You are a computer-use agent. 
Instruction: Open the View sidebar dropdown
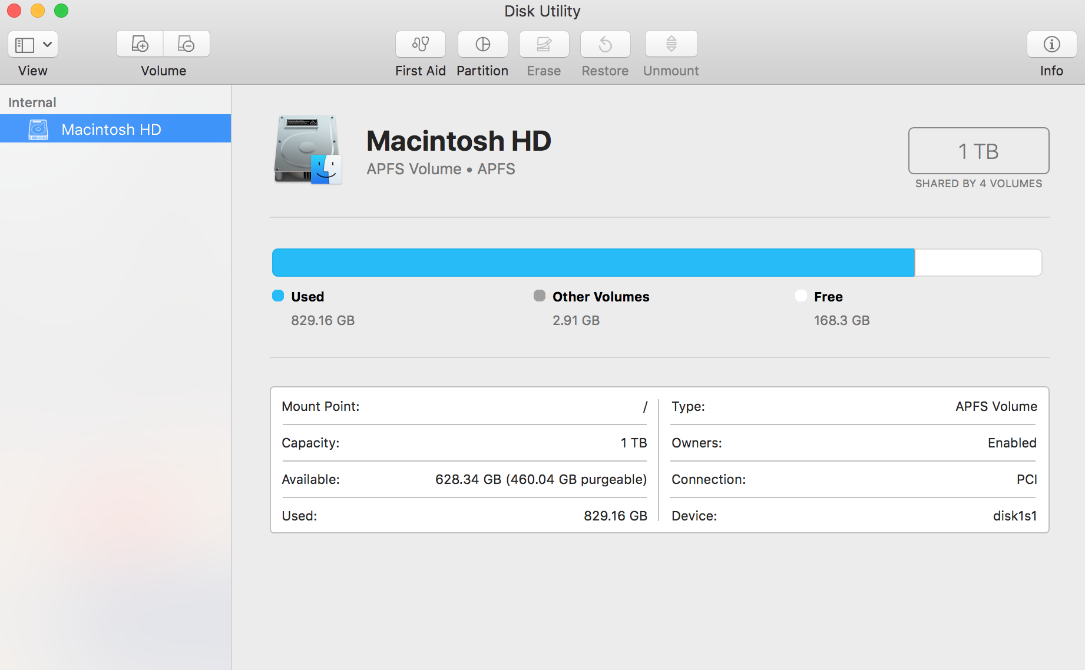33,44
